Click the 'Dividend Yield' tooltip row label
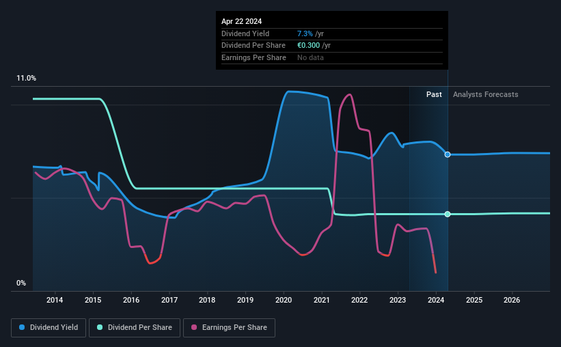This screenshot has height=347, width=561. [x=245, y=33]
